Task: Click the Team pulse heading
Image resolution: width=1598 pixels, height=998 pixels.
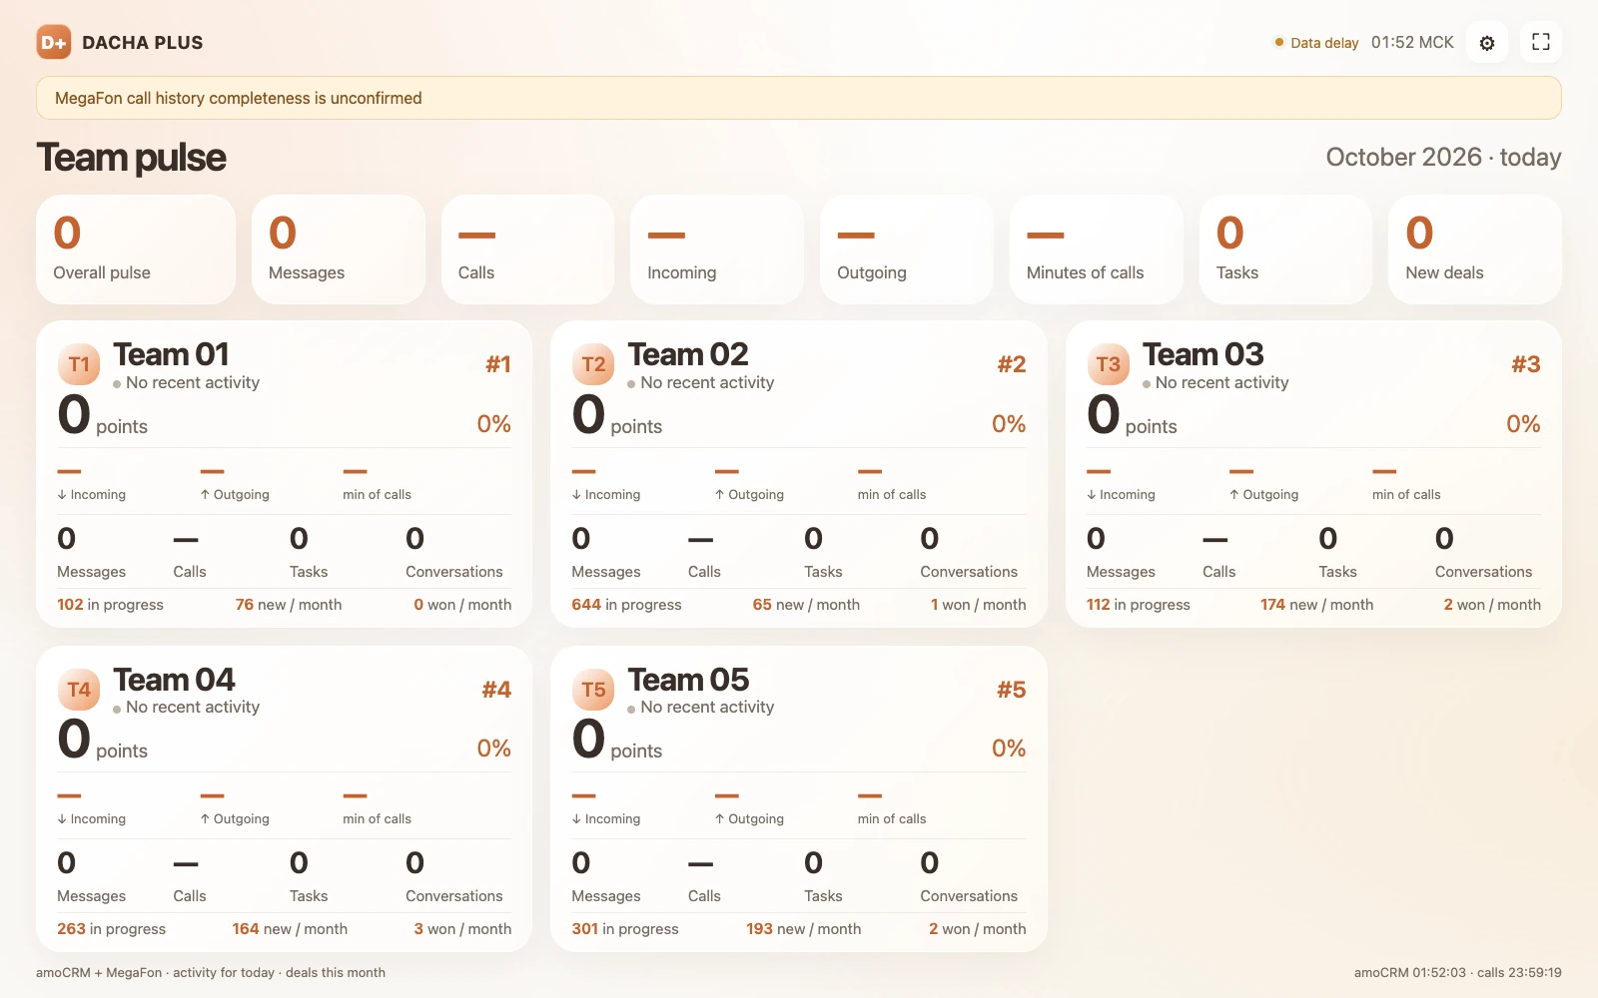Action: 132,158
